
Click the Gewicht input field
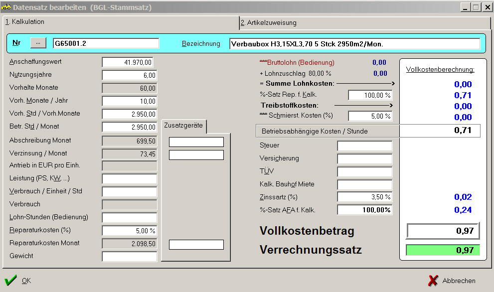(x=129, y=257)
